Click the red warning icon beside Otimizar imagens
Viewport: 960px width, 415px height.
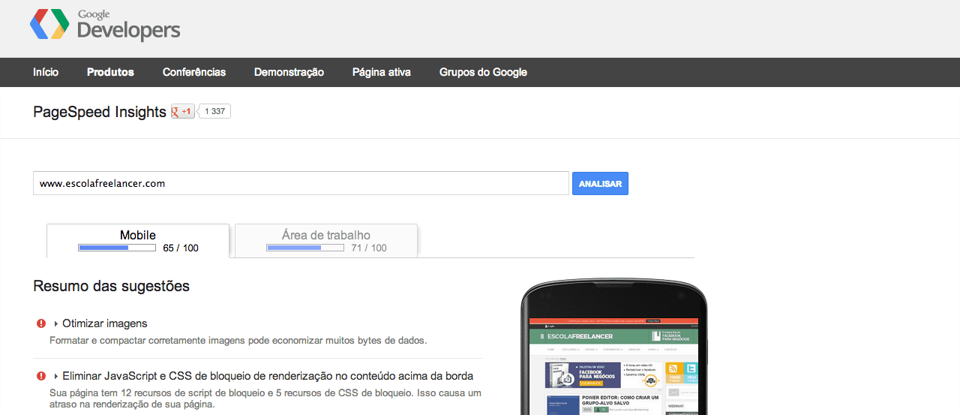(x=41, y=323)
